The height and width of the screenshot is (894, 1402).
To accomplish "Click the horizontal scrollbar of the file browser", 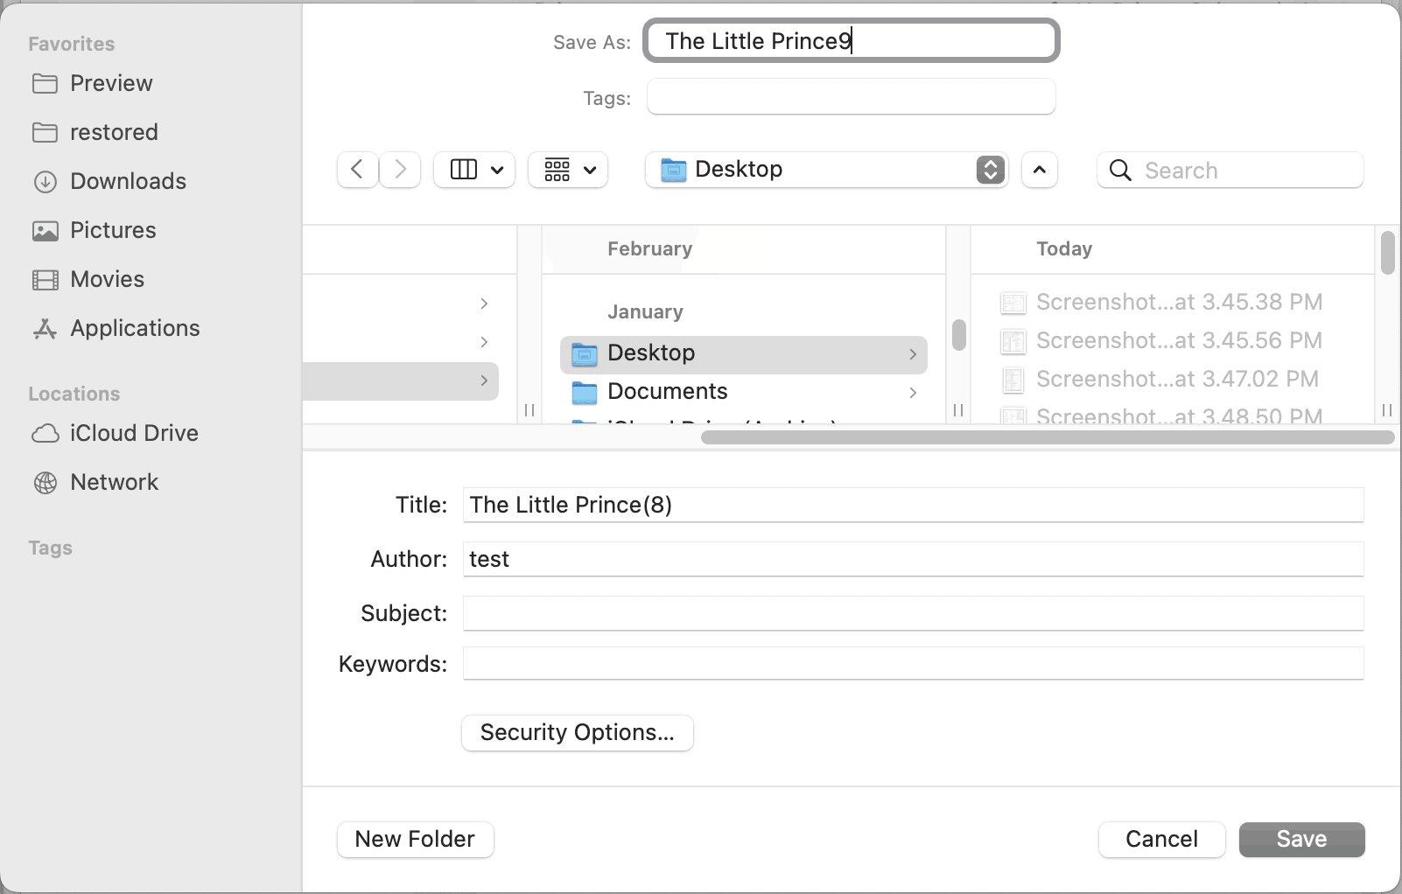I will coord(1048,437).
